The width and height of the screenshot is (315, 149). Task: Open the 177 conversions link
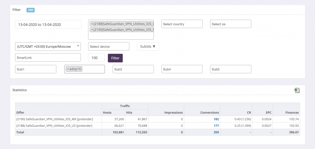pos(216,125)
